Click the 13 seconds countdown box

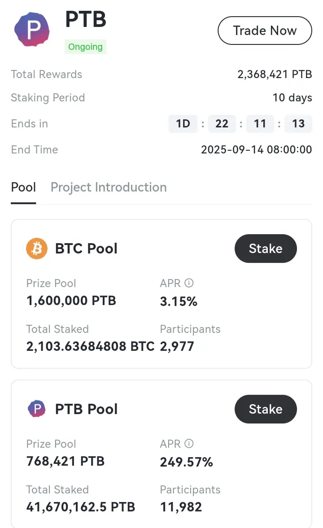298,123
